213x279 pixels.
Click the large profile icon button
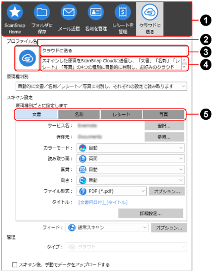(x=27, y=58)
